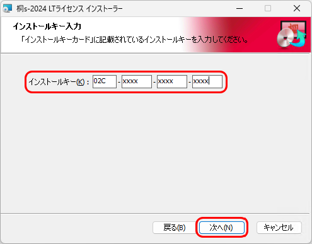Click the first install key field containing 02C
The height and width of the screenshot is (244, 312).
(x=105, y=81)
